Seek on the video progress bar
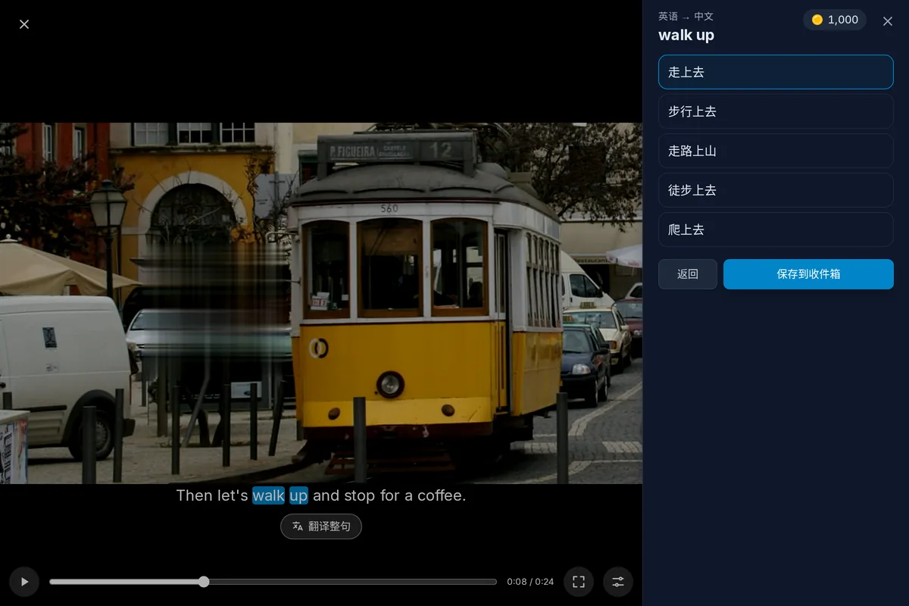 (x=273, y=582)
